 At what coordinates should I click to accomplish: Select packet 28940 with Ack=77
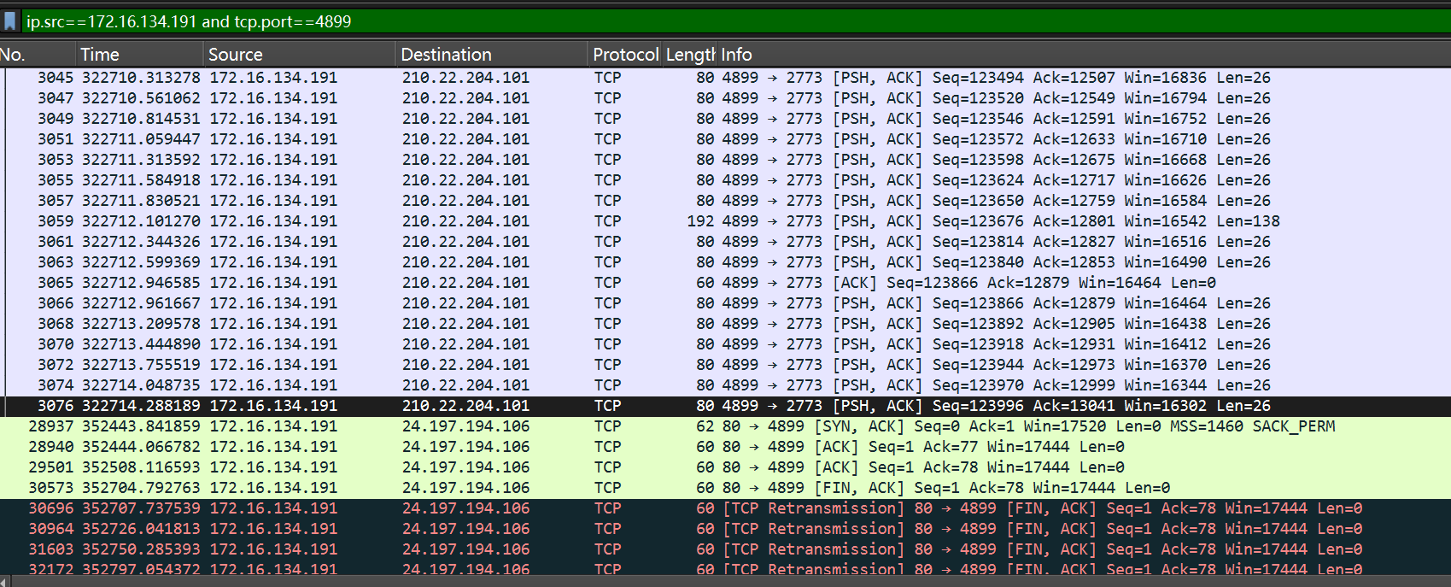tap(725, 447)
